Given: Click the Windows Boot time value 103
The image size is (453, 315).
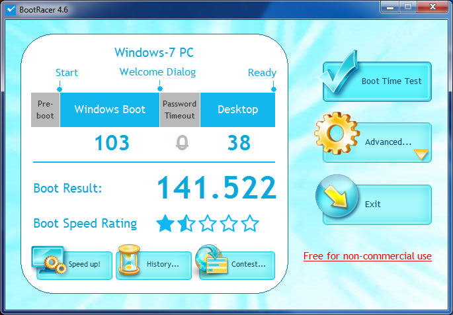Looking at the screenshot, I should [x=112, y=143].
